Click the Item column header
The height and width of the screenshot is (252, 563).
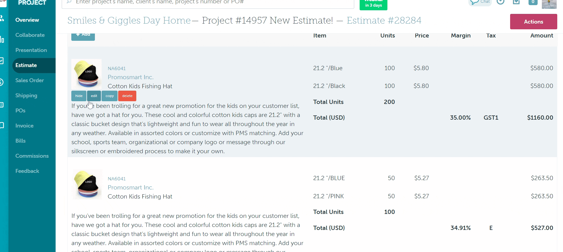pyautogui.click(x=320, y=36)
